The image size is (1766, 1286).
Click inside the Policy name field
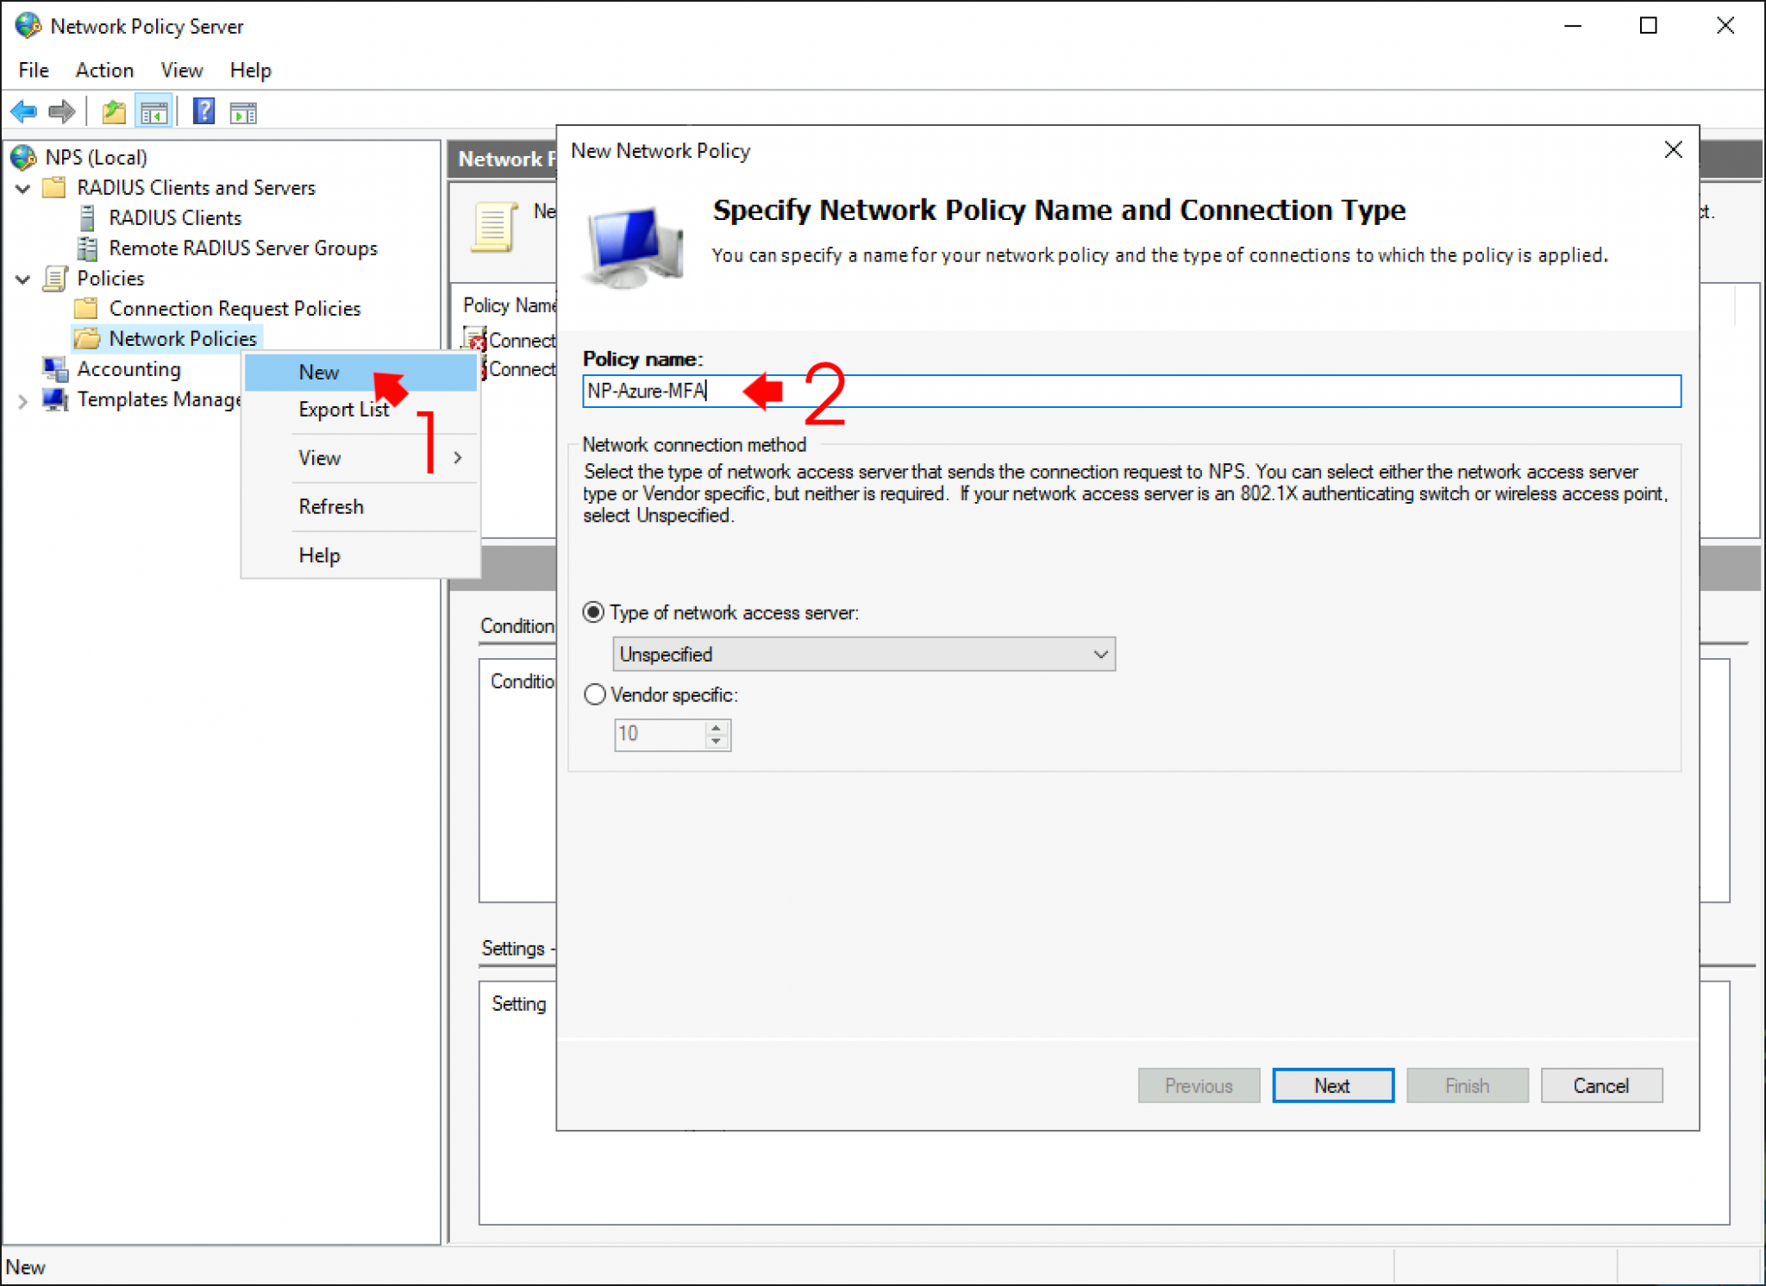click(x=949, y=391)
